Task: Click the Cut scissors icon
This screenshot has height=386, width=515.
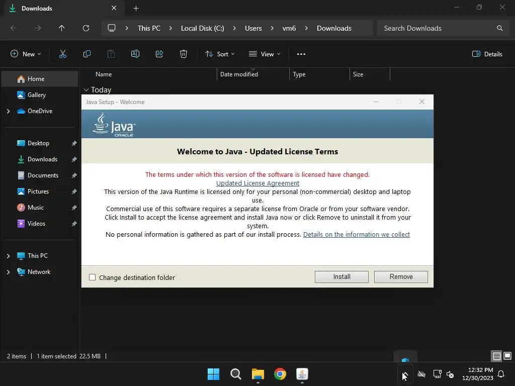Action: 63,54
